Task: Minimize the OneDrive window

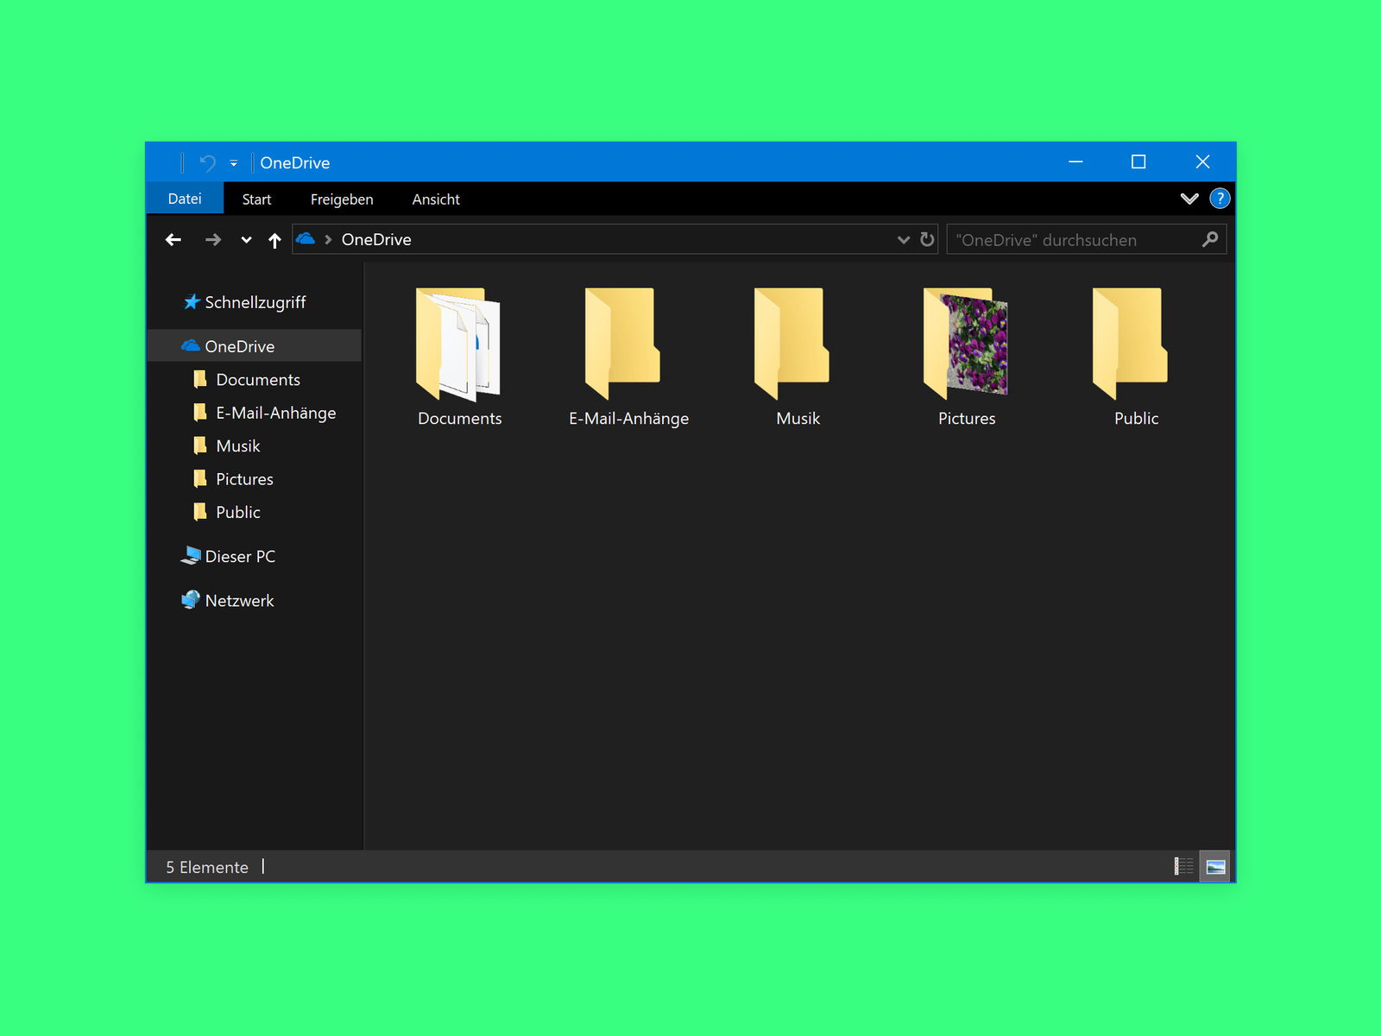Action: tap(1075, 161)
